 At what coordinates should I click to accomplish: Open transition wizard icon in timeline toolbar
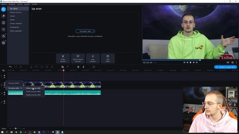pyautogui.click(x=94, y=67)
